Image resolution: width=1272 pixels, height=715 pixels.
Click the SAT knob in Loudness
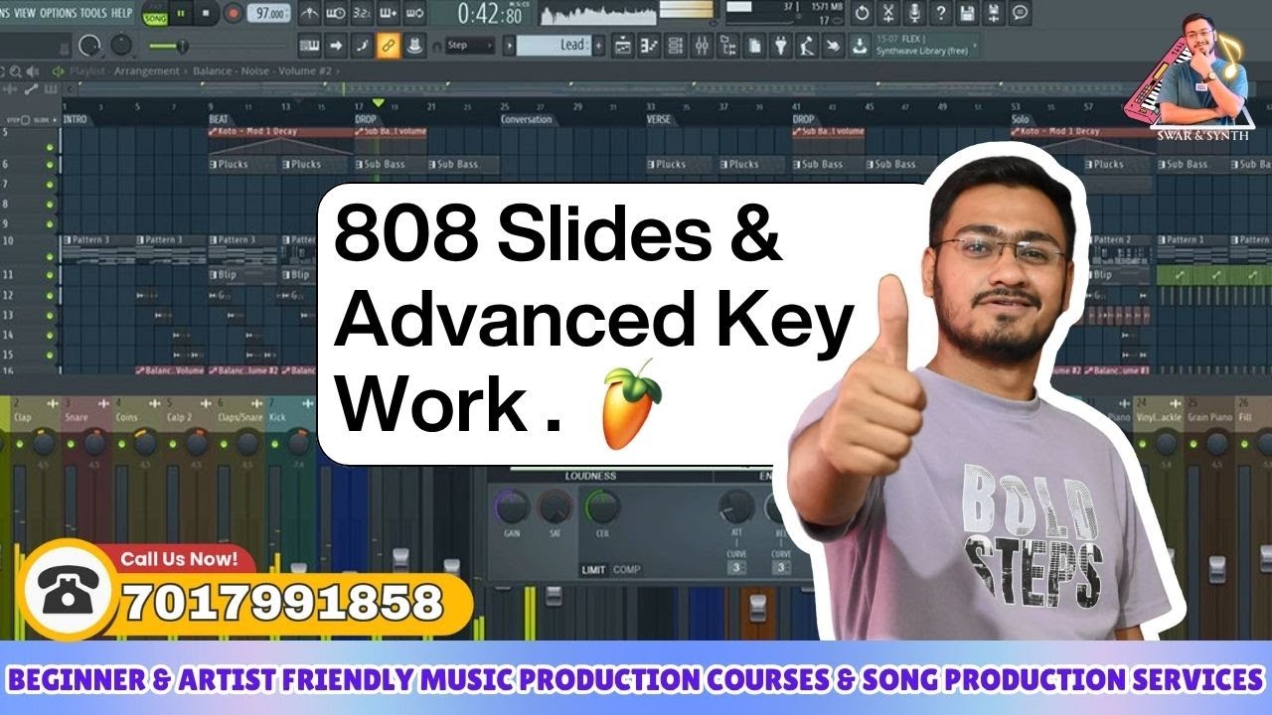click(x=555, y=506)
